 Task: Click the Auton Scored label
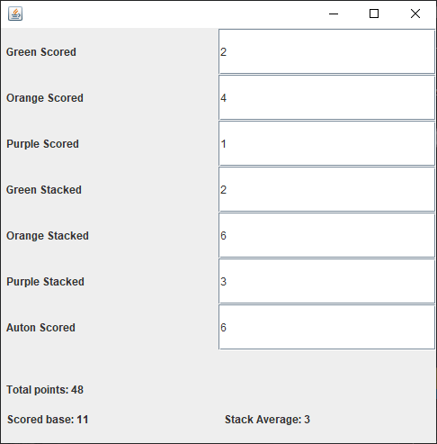coord(40,328)
